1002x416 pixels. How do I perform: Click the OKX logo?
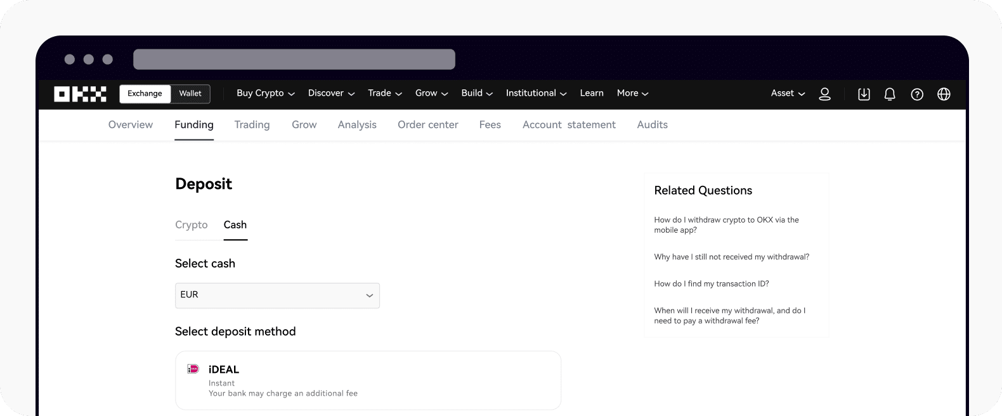[x=80, y=94]
